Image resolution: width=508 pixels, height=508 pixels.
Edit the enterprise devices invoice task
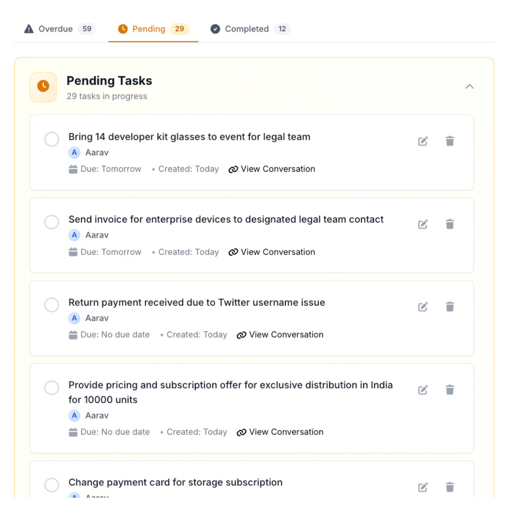tap(423, 224)
